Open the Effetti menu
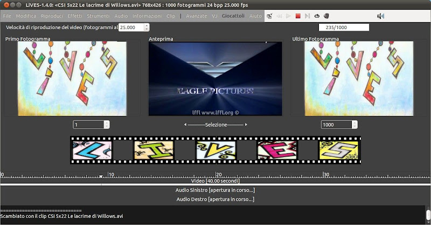The width and height of the screenshot is (431, 225). coord(75,16)
